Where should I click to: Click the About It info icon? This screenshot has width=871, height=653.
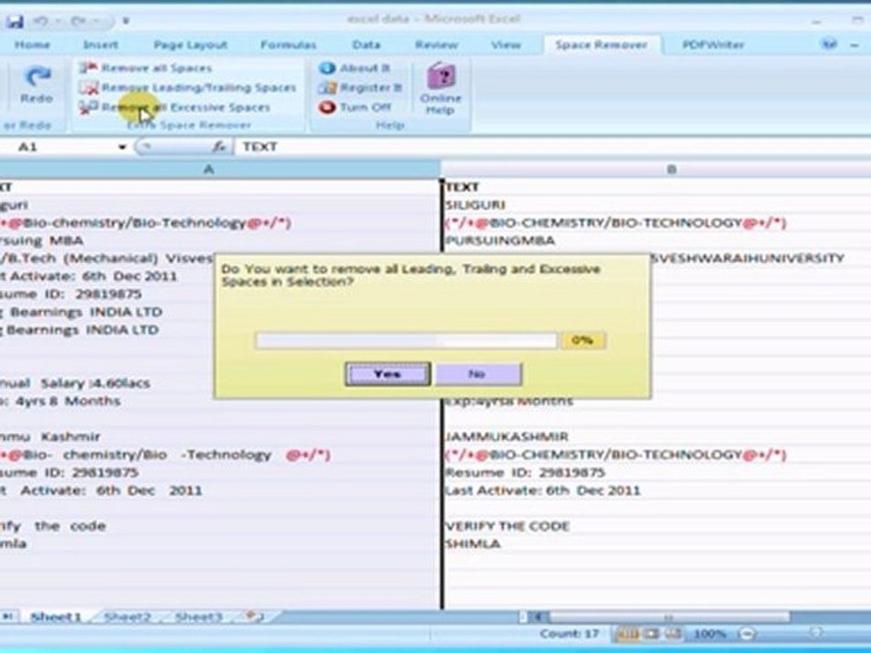328,68
